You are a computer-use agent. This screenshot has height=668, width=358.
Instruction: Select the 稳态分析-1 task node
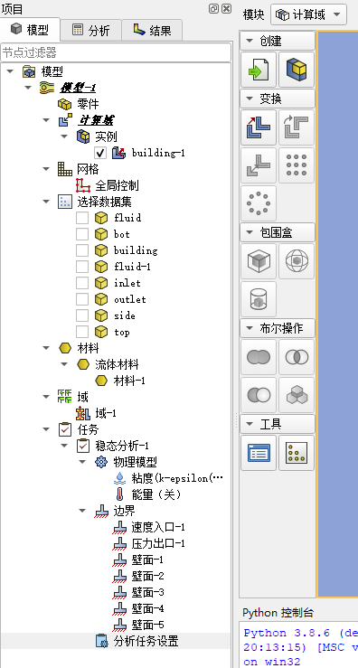coord(122,446)
